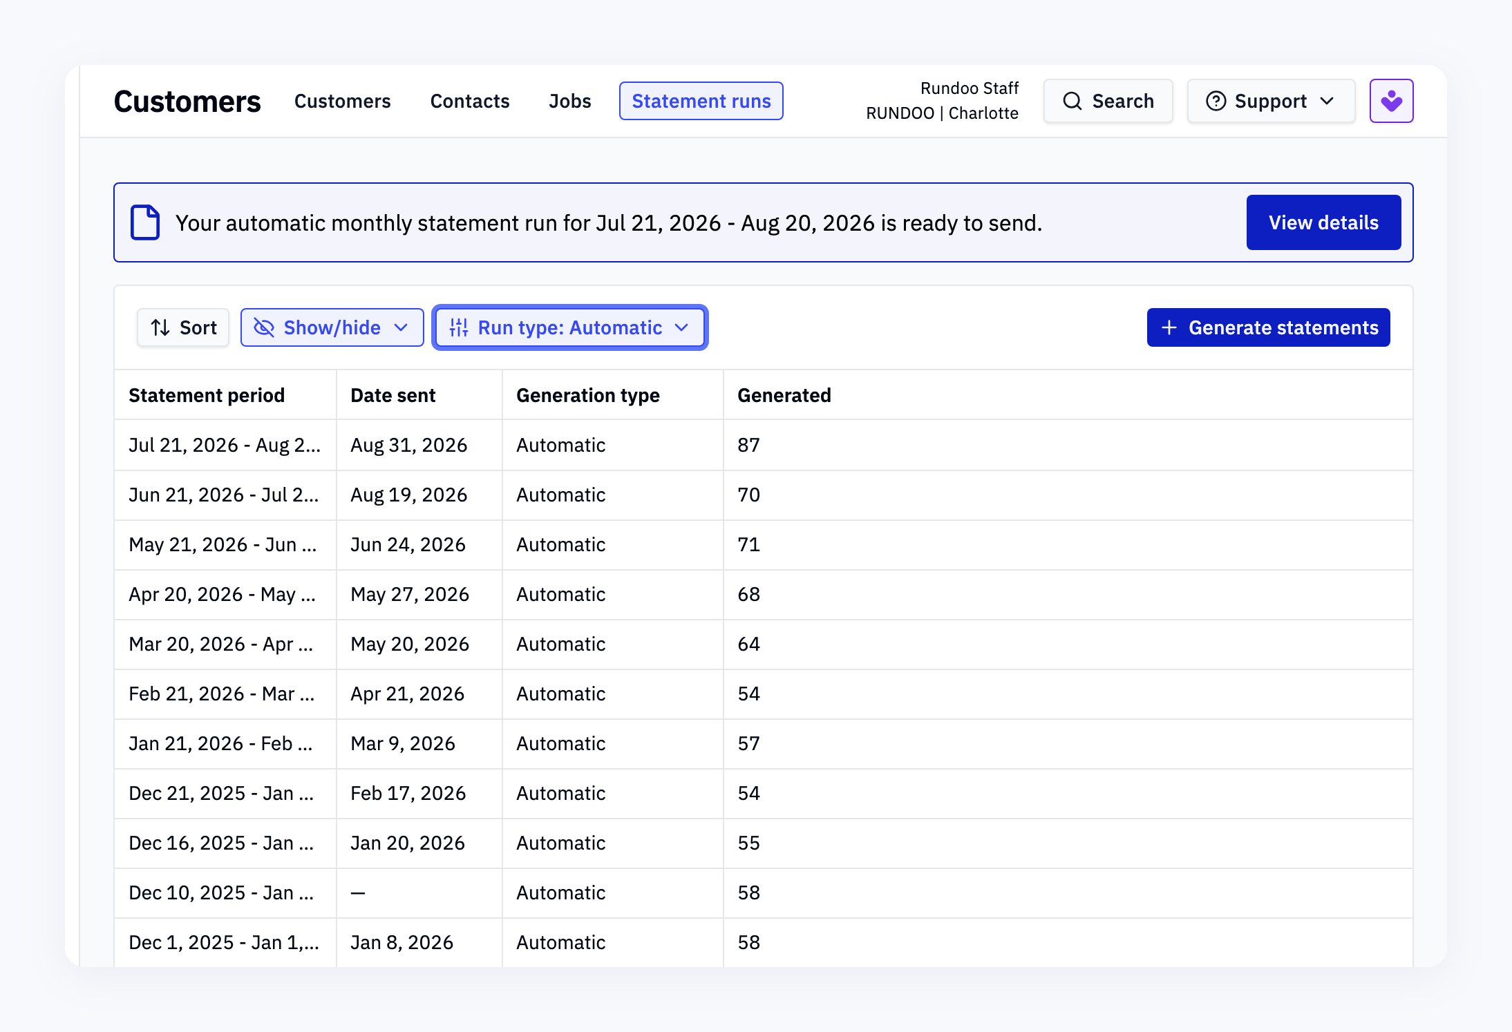Switch to the Customers tab
Viewport: 1512px width, 1032px height.
(343, 101)
